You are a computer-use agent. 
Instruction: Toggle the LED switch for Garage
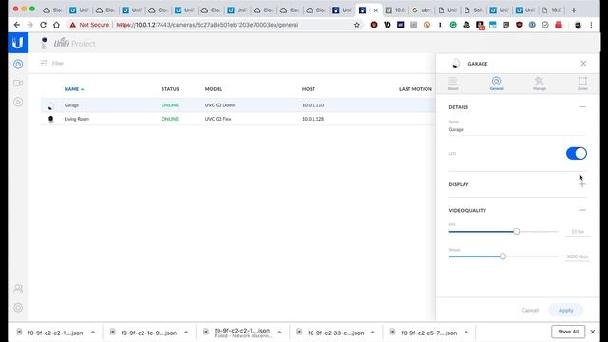577,153
